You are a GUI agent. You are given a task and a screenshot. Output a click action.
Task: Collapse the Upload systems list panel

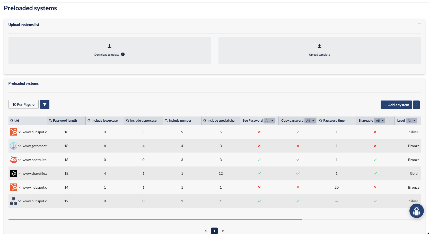[419, 23]
